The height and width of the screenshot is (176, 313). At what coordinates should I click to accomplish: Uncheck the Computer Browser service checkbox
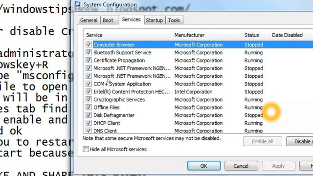click(x=89, y=44)
